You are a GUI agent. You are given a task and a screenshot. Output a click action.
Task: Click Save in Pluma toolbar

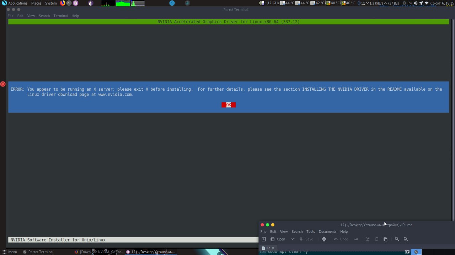[306, 239]
